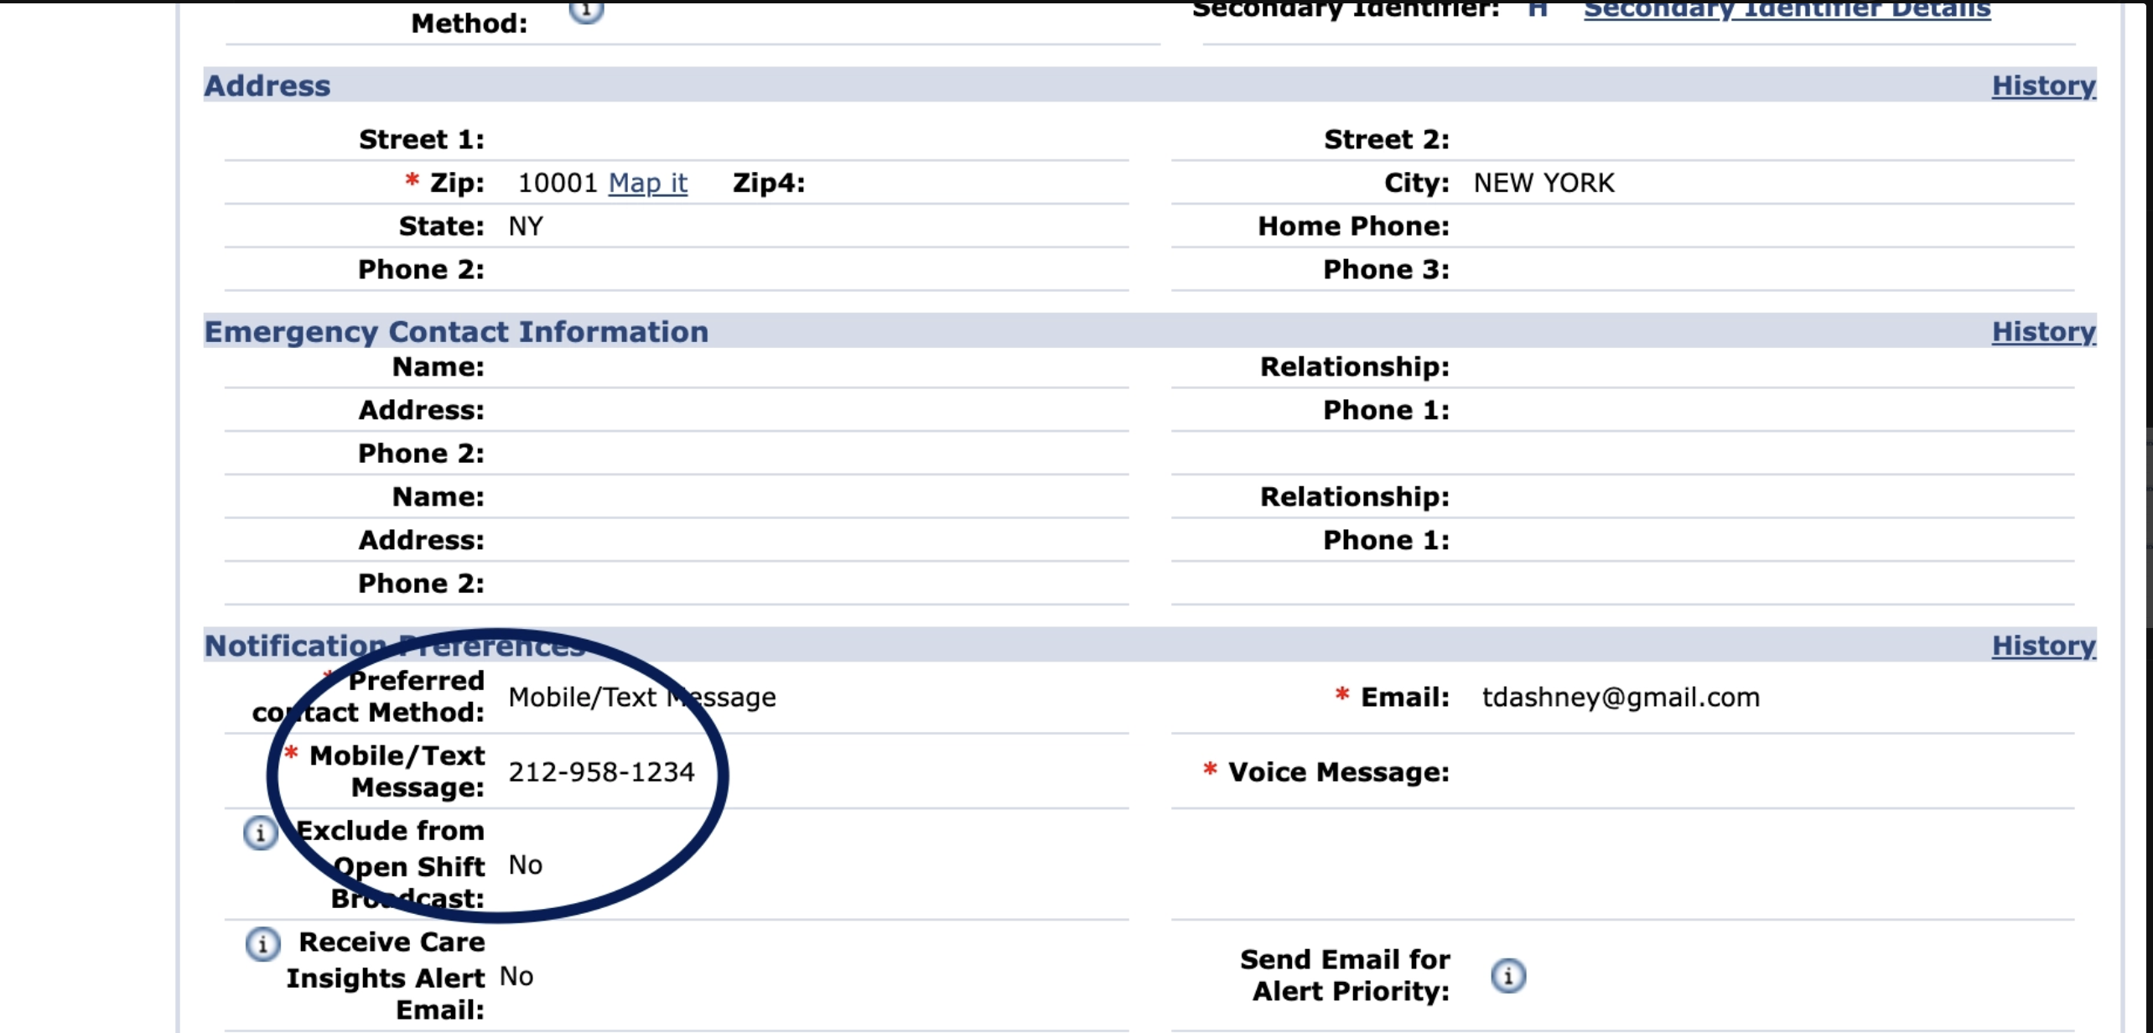Screen dimensions: 2153x1033
Task: Click the Mobile/Text Message preferred method value
Action: pyautogui.click(x=641, y=698)
